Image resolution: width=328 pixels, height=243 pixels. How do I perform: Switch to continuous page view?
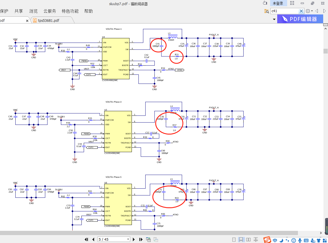[241, 240]
